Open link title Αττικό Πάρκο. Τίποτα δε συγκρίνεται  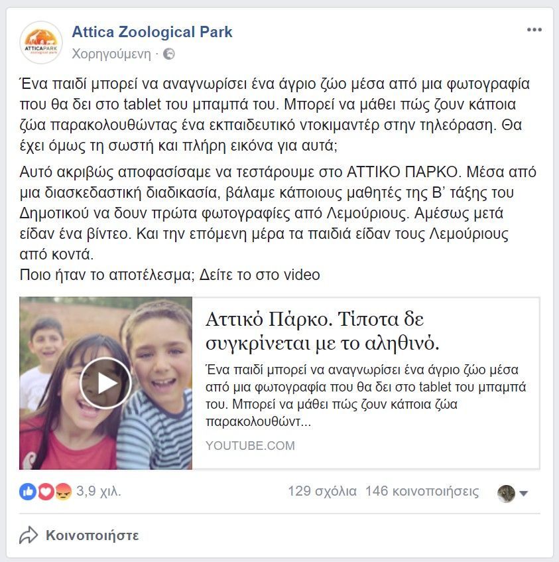[322, 331]
